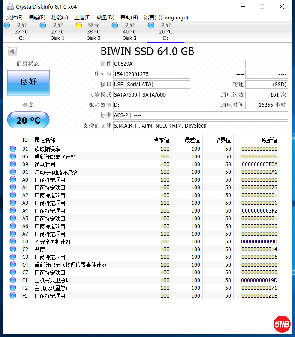Open the 语言(L)(Language) menu
The height and width of the screenshot is (337, 295).
tap(166, 18)
